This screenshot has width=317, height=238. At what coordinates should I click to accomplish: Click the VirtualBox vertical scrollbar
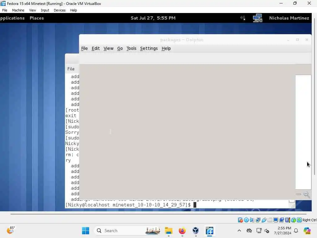[315, 97]
